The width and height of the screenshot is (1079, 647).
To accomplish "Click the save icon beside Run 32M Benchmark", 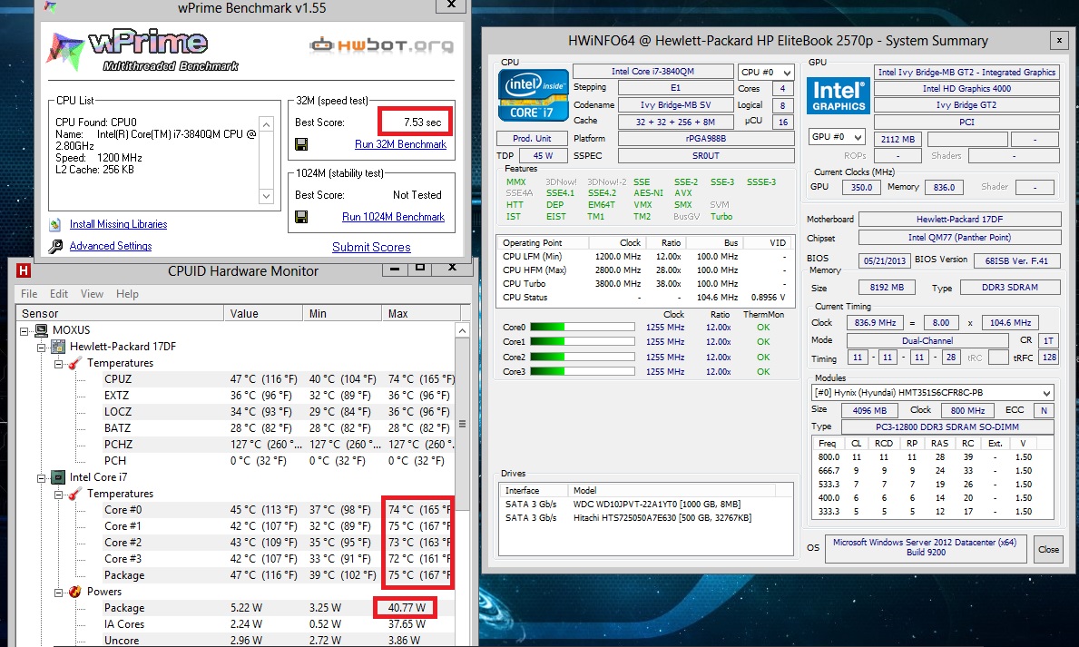I will click(x=300, y=144).
